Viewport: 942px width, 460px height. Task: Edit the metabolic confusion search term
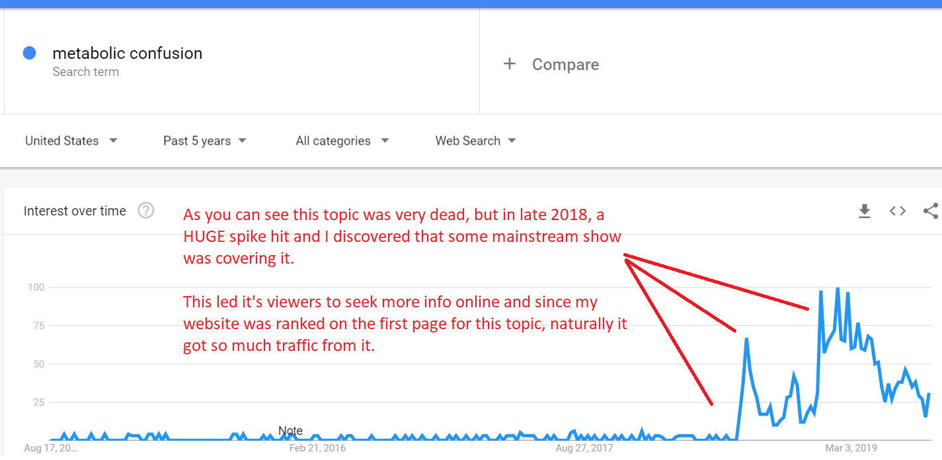point(128,54)
